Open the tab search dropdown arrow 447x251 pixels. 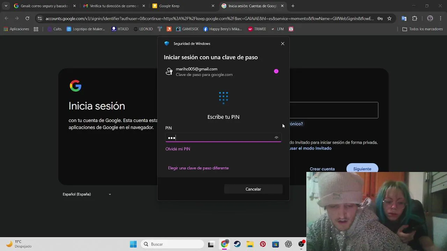pyautogui.click(x=6, y=6)
